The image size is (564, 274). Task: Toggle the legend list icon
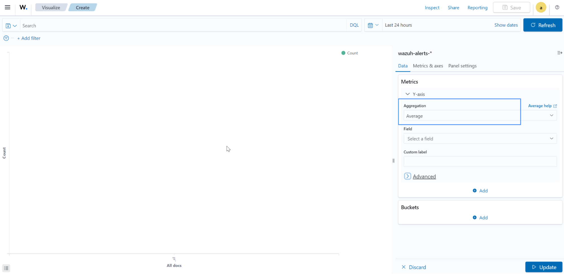pos(6,268)
